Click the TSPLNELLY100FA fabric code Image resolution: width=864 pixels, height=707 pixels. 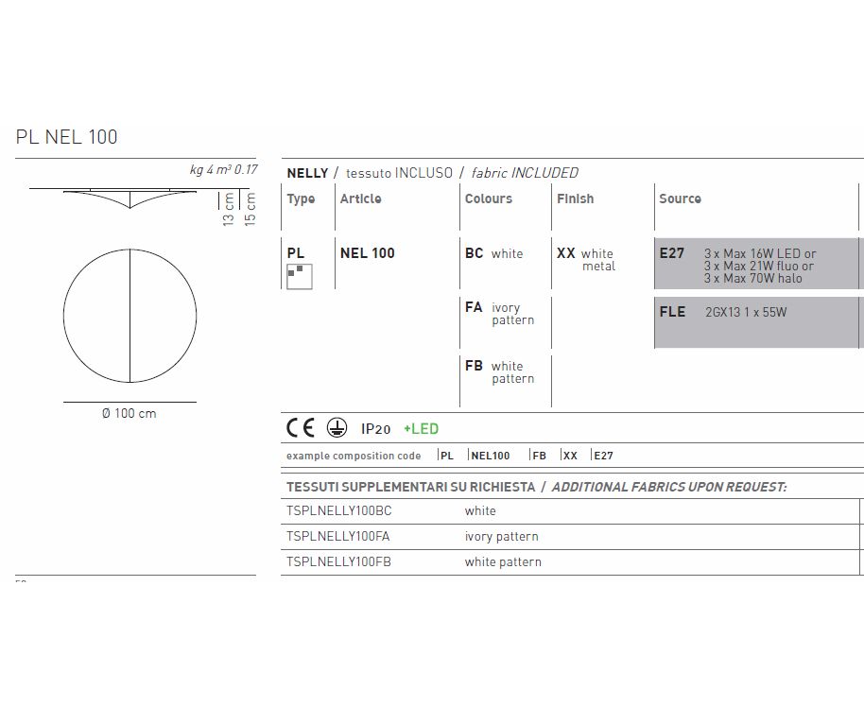(337, 537)
